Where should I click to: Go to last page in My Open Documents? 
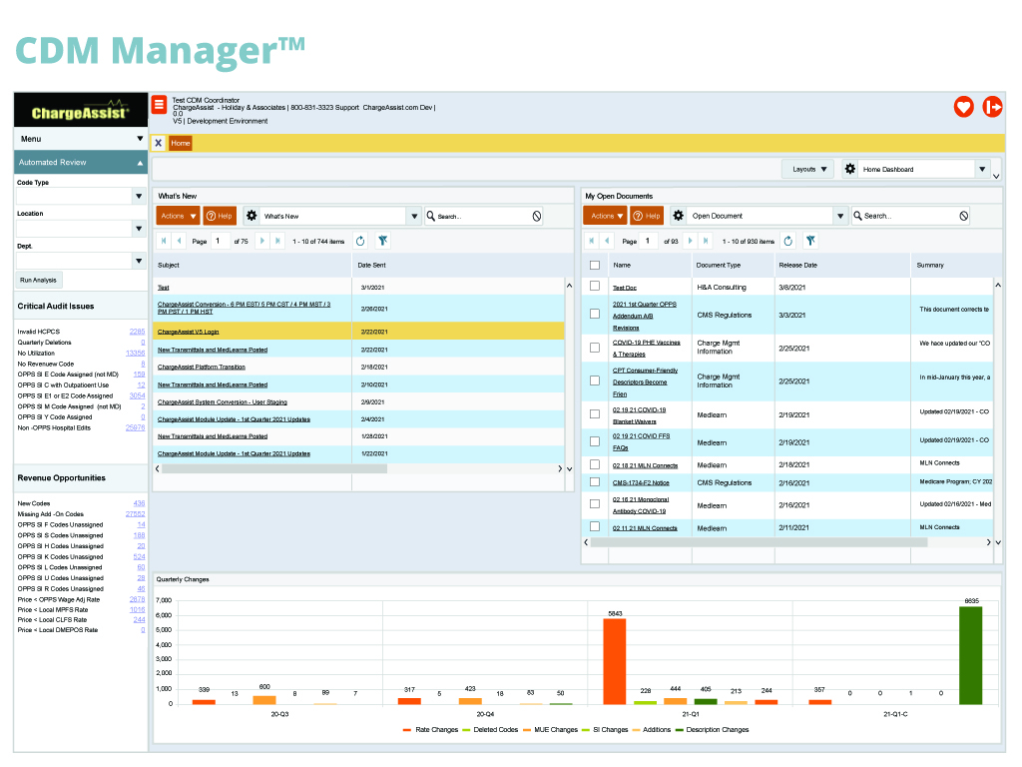click(706, 241)
